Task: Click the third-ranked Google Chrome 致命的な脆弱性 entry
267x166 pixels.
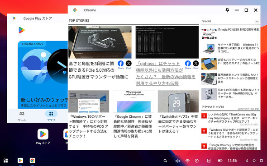Action: click(233, 147)
